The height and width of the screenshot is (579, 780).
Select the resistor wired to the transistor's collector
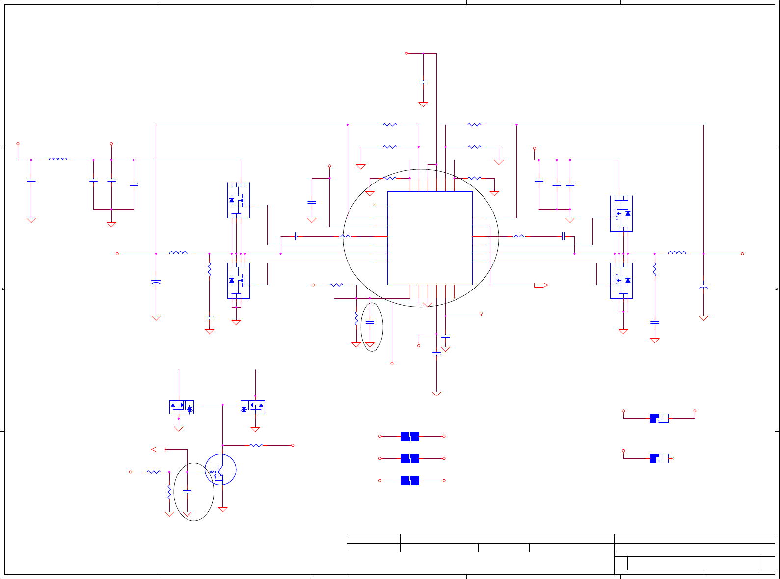click(x=256, y=445)
